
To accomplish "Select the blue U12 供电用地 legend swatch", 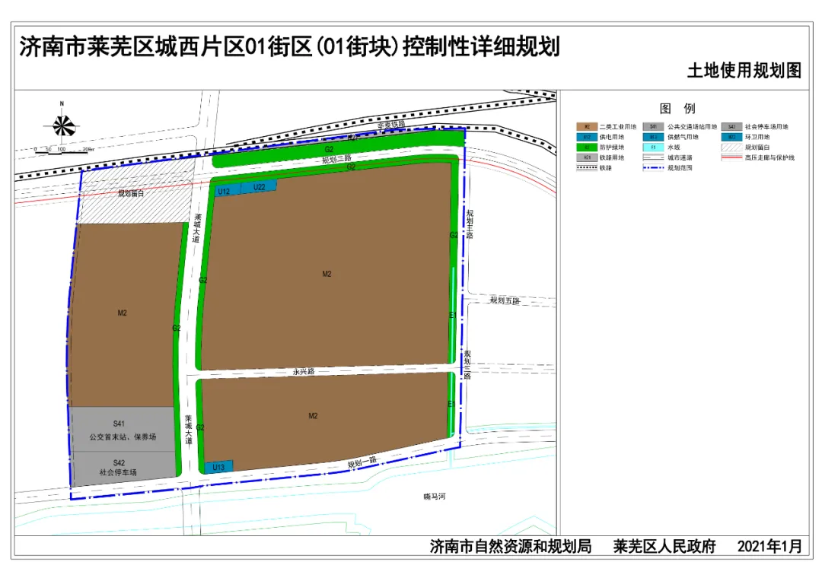I will (587, 137).
